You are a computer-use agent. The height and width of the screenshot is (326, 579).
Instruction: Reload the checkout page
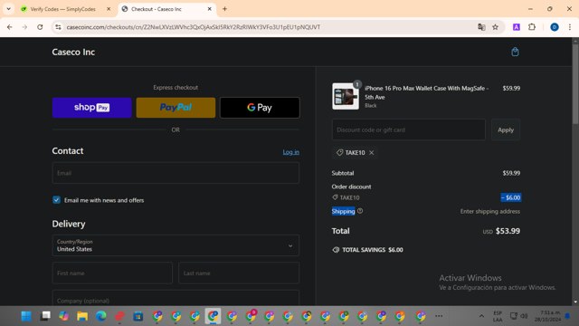pyautogui.click(x=40, y=27)
